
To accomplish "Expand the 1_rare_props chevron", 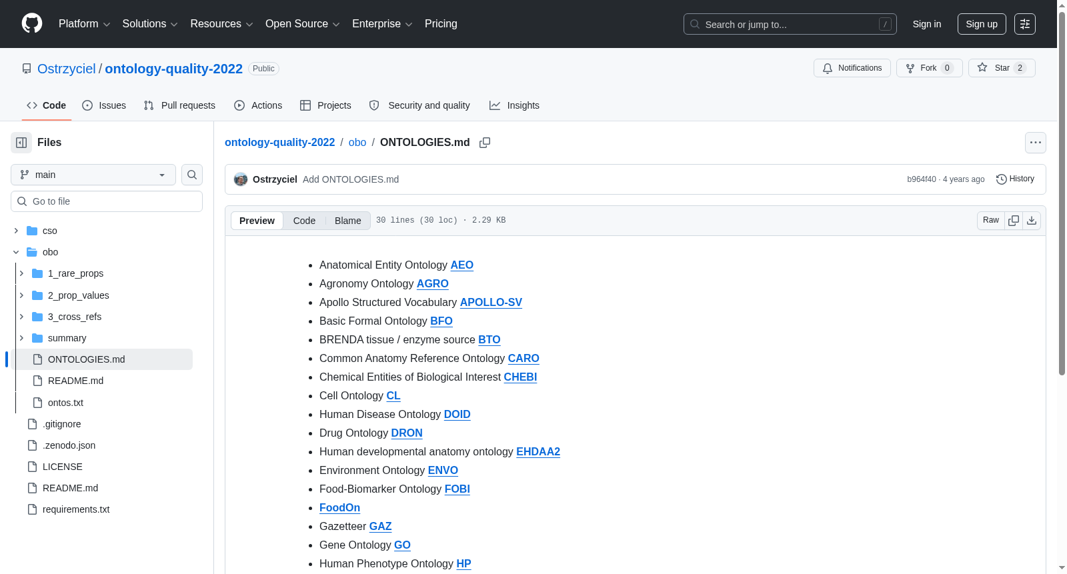I will [x=21, y=273].
